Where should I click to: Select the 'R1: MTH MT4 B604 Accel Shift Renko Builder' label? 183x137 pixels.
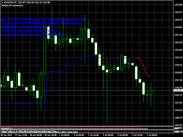(44, 19)
